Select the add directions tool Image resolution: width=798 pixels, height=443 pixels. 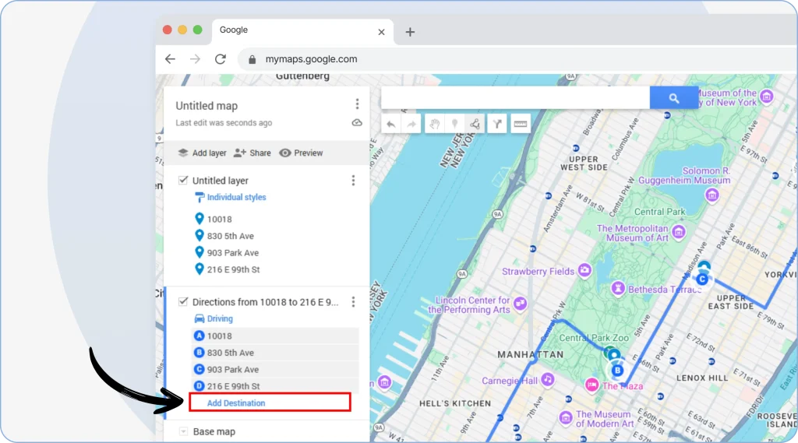(x=497, y=124)
